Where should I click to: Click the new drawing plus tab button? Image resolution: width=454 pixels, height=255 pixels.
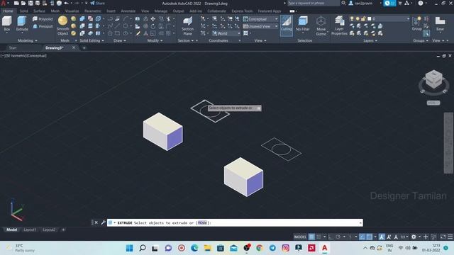tap(84, 48)
